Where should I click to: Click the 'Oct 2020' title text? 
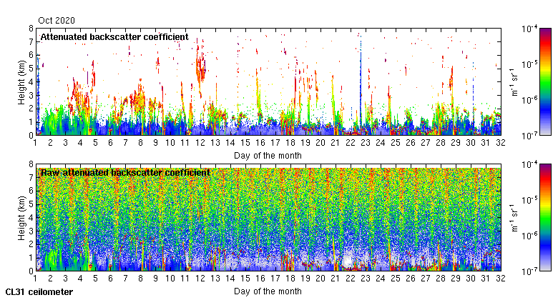click(x=57, y=21)
